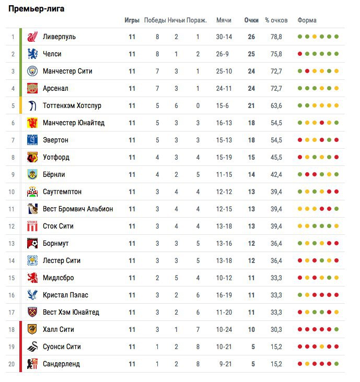Click the Arsenal club crest icon
The image size is (360, 382).
[32, 88]
